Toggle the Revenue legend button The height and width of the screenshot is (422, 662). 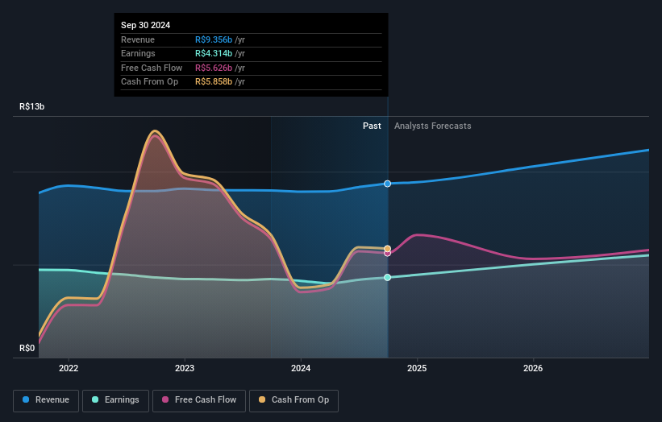46,400
